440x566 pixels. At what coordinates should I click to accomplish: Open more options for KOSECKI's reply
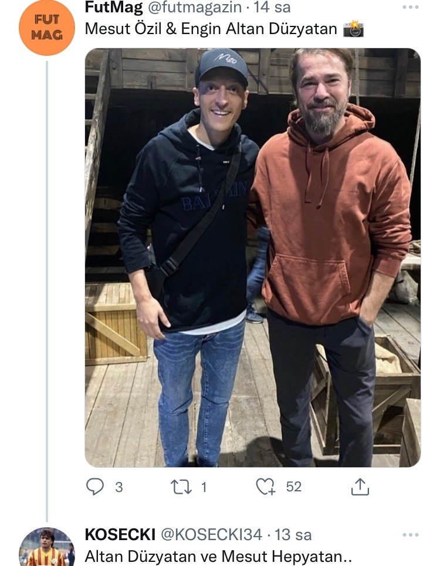[x=411, y=535]
